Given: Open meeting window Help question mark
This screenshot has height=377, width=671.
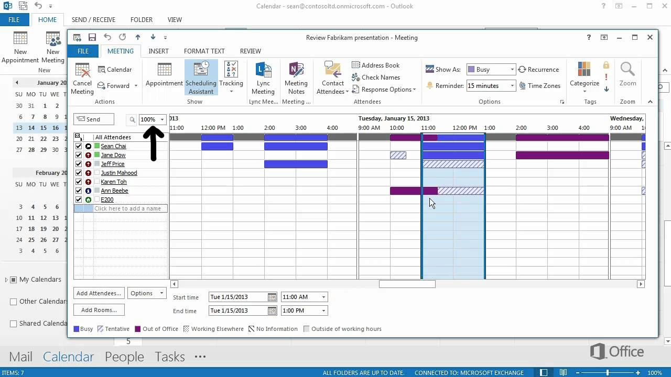Looking at the screenshot, I should [589, 37].
